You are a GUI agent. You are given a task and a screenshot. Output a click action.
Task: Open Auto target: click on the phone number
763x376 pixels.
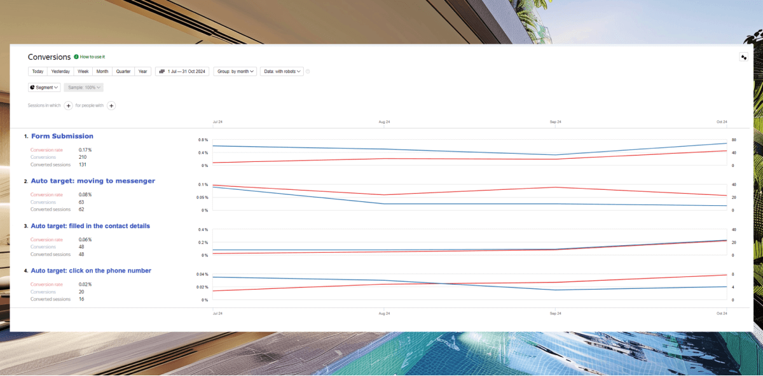(x=91, y=271)
